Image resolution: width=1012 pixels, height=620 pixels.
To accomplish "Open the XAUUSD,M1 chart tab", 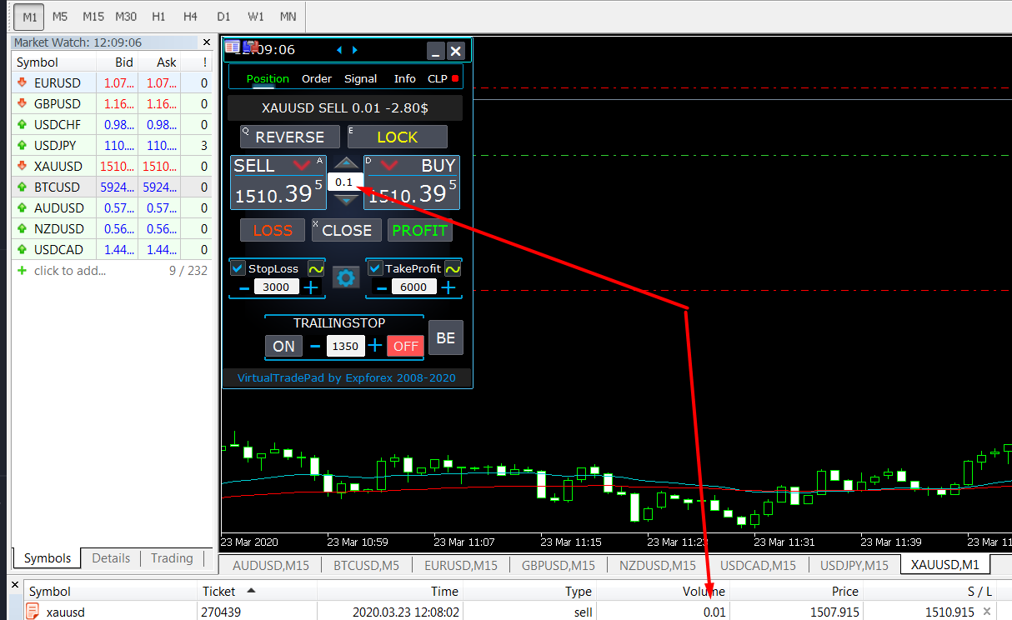I will [945, 565].
